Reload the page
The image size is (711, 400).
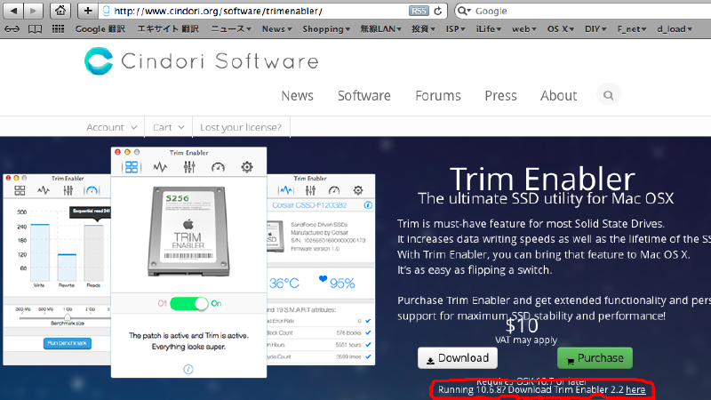tap(437, 11)
